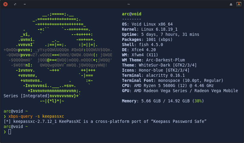
Task: Click the Shell: fish 4.5.0 line
Action: pyautogui.click(x=142, y=45)
